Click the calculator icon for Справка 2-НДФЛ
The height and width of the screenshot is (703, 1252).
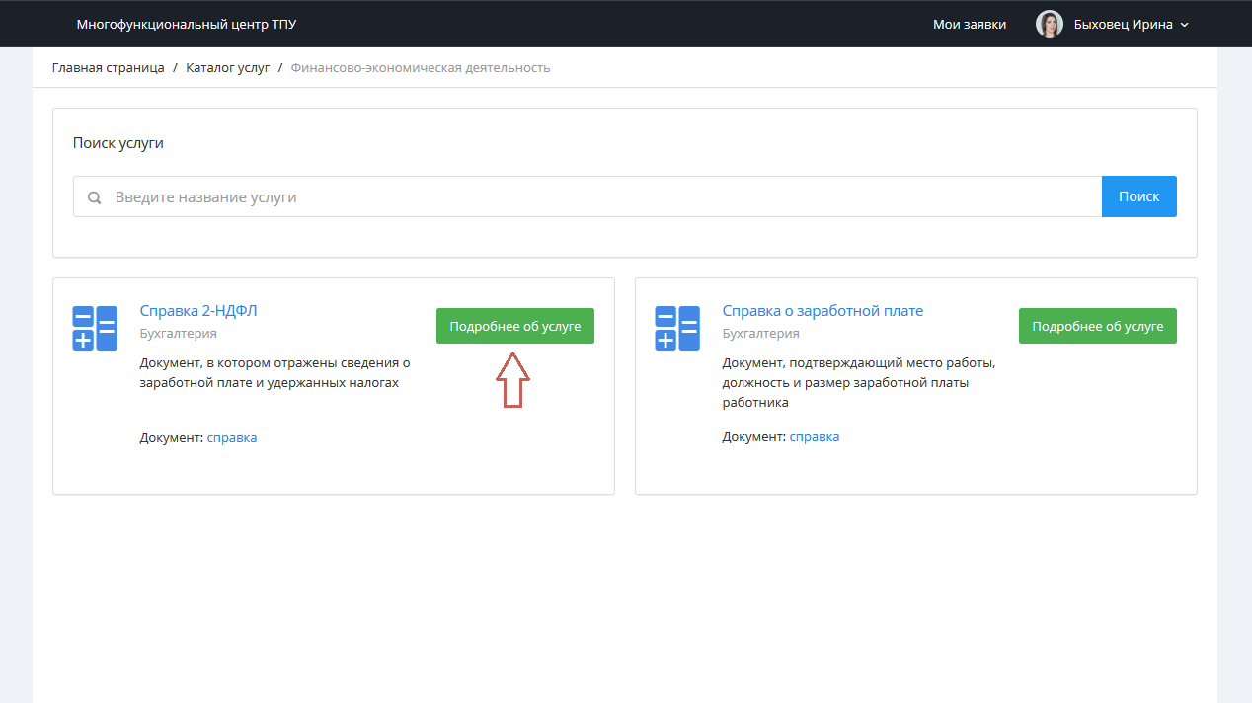[95, 328]
